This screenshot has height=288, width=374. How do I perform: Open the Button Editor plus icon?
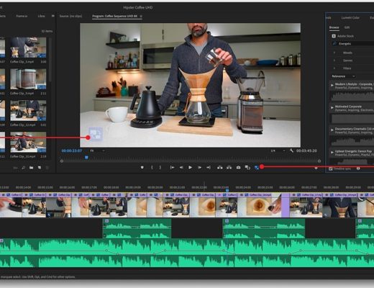click(x=316, y=168)
